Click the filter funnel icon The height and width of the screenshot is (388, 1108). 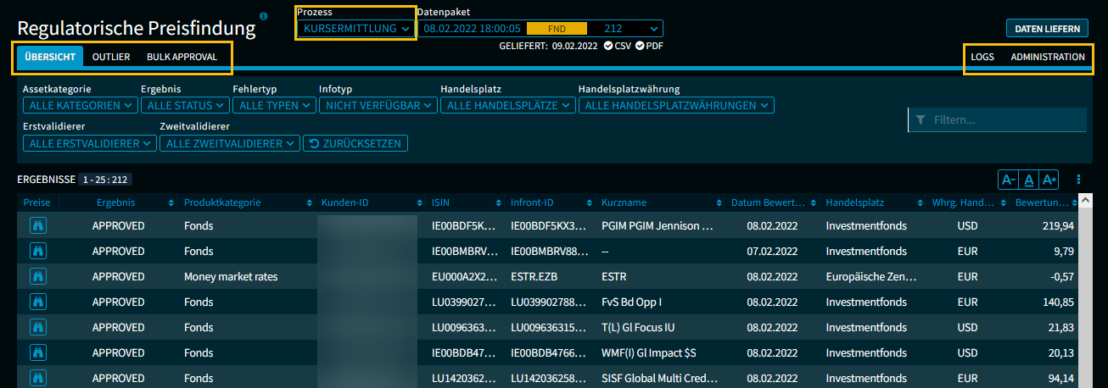coord(921,120)
